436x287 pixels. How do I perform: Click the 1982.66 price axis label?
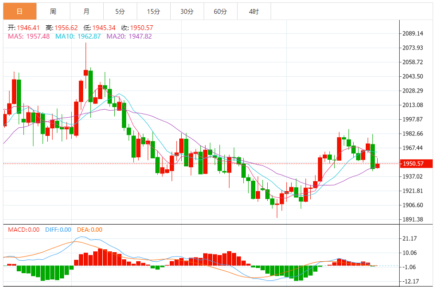tap(413, 133)
